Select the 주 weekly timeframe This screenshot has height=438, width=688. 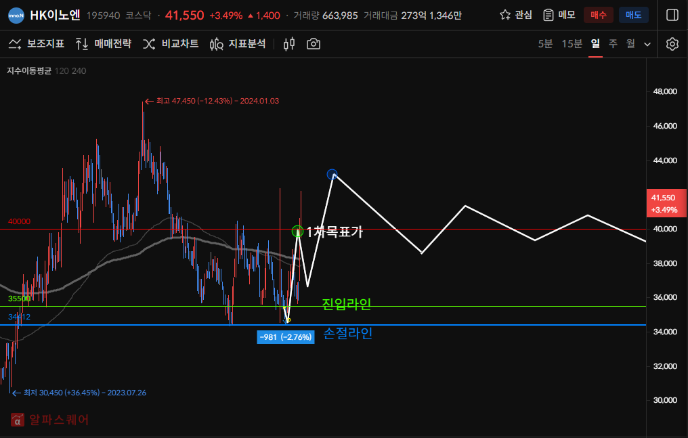[x=613, y=43]
